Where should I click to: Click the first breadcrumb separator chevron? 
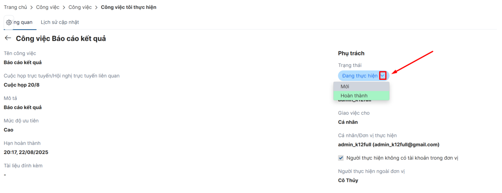coord(31,7)
